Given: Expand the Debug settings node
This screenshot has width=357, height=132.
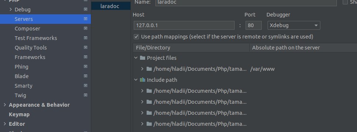Looking at the screenshot, I should [11, 9].
